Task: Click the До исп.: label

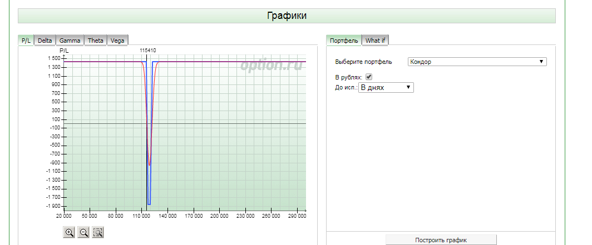Action: click(346, 88)
